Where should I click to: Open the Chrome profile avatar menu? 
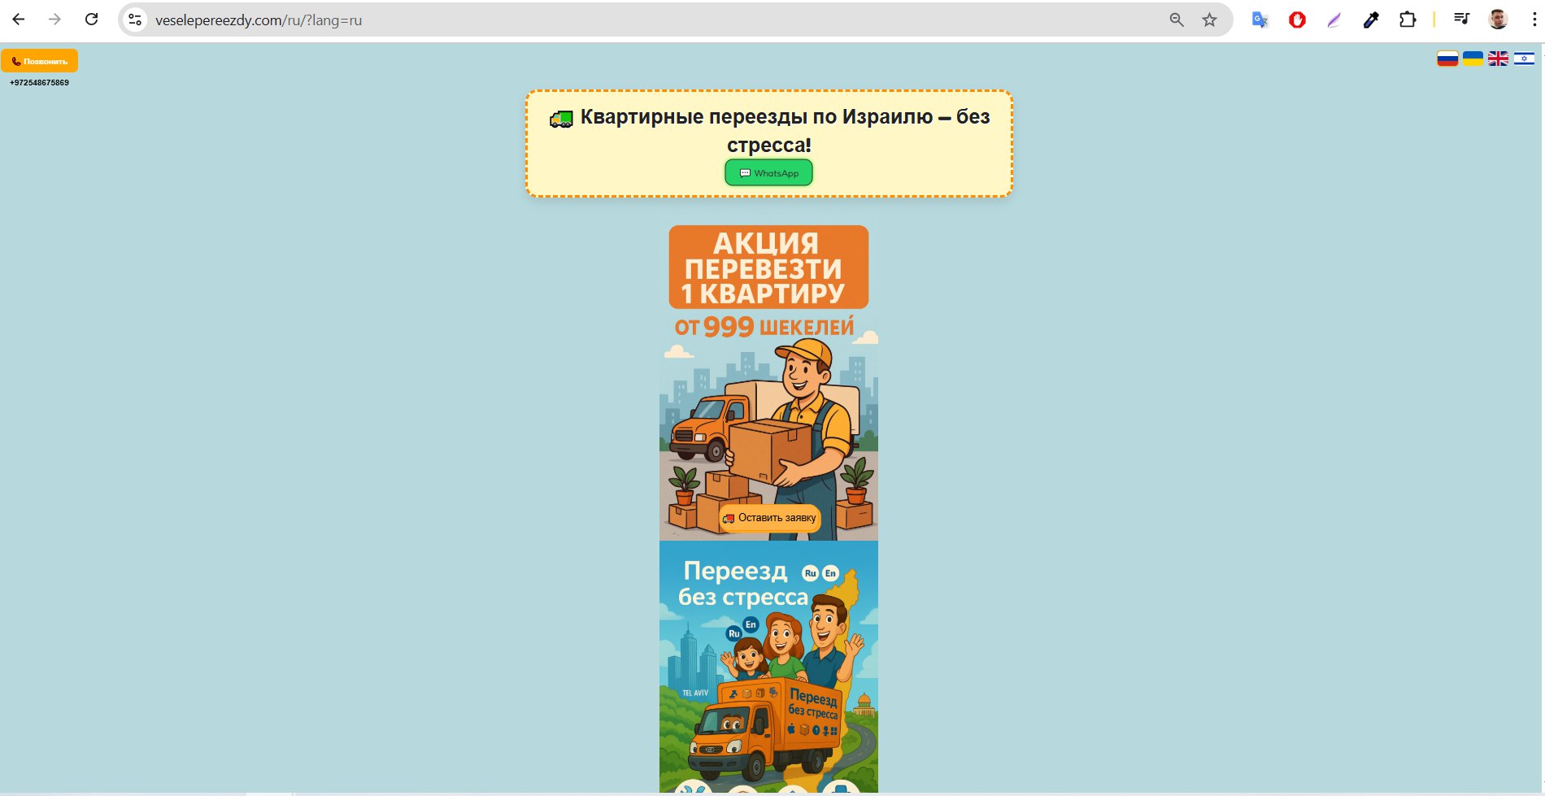[x=1498, y=20]
